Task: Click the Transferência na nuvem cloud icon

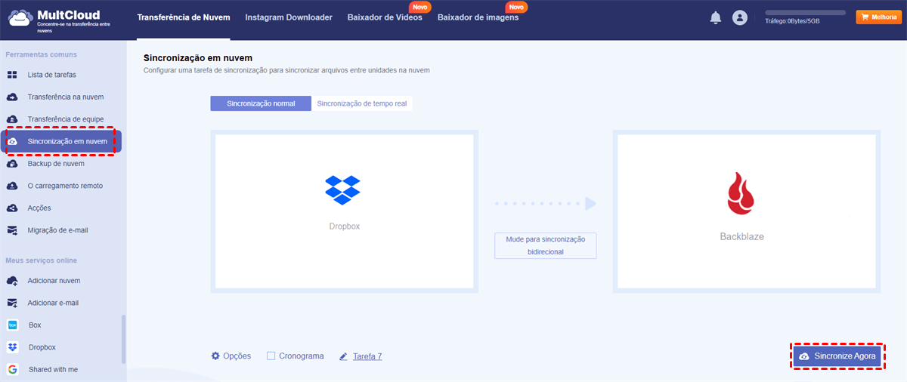Action: pyautogui.click(x=12, y=97)
